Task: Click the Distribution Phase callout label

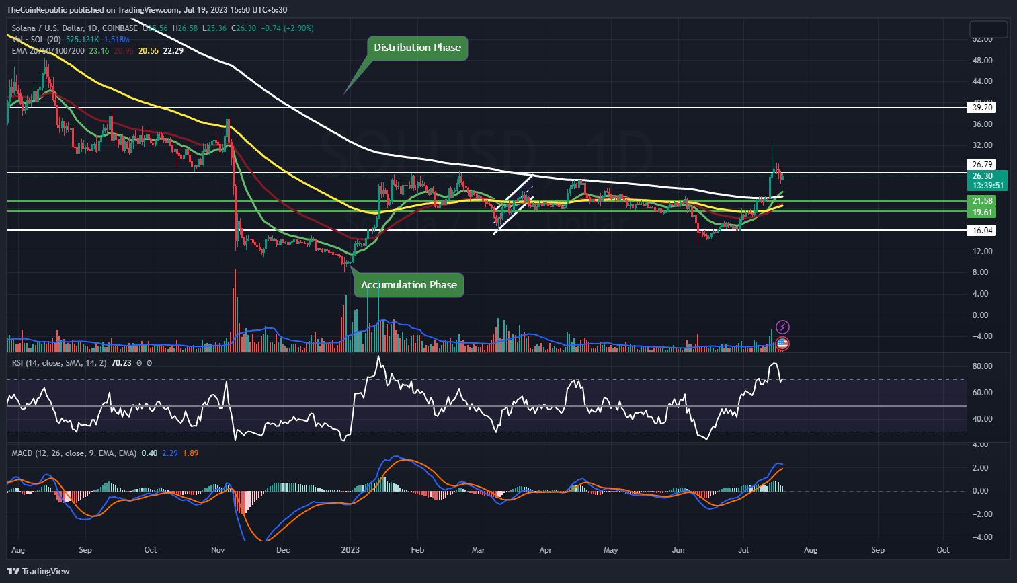Action: click(x=417, y=48)
